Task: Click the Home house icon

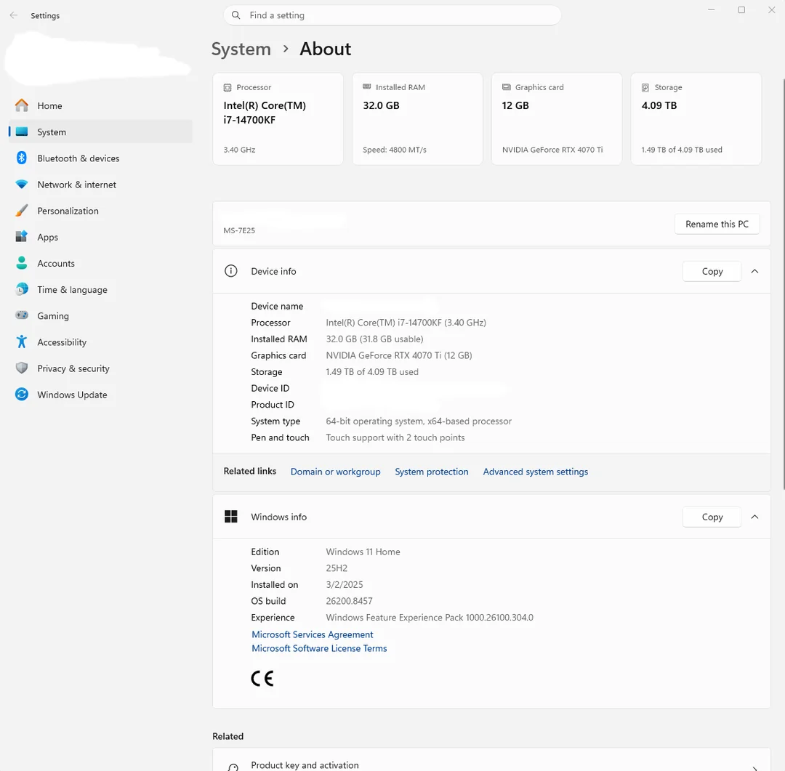Action: tap(22, 105)
